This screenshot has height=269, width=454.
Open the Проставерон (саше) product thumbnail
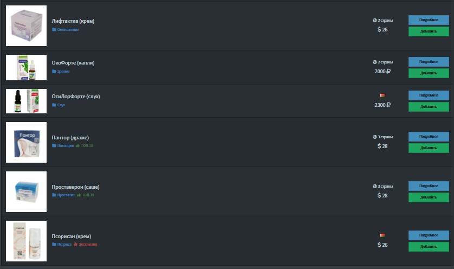[x=26, y=191]
